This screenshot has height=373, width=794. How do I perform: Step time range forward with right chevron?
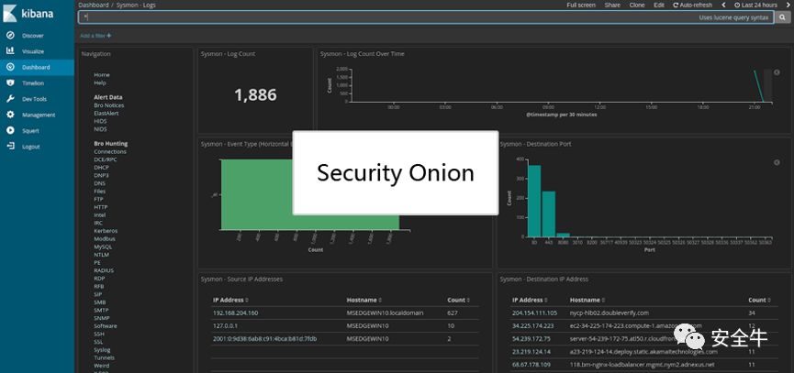coord(789,5)
